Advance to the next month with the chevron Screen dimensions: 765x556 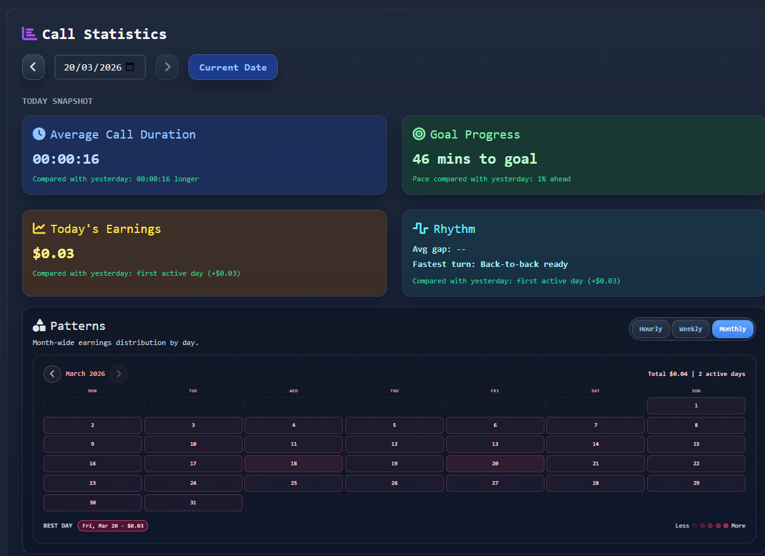(x=118, y=374)
